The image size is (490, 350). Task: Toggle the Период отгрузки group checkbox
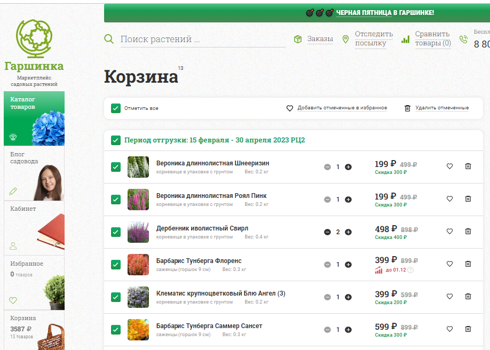pos(116,140)
